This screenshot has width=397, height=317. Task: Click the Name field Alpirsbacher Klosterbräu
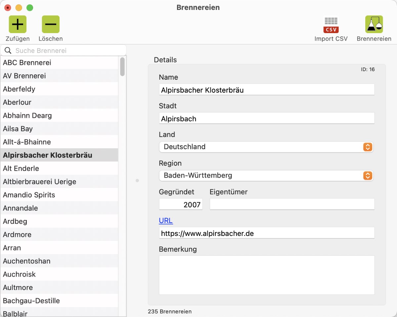pyautogui.click(x=267, y=90)
